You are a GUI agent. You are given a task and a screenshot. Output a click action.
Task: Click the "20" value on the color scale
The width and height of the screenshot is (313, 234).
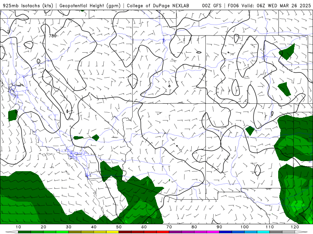coord(43,227)
